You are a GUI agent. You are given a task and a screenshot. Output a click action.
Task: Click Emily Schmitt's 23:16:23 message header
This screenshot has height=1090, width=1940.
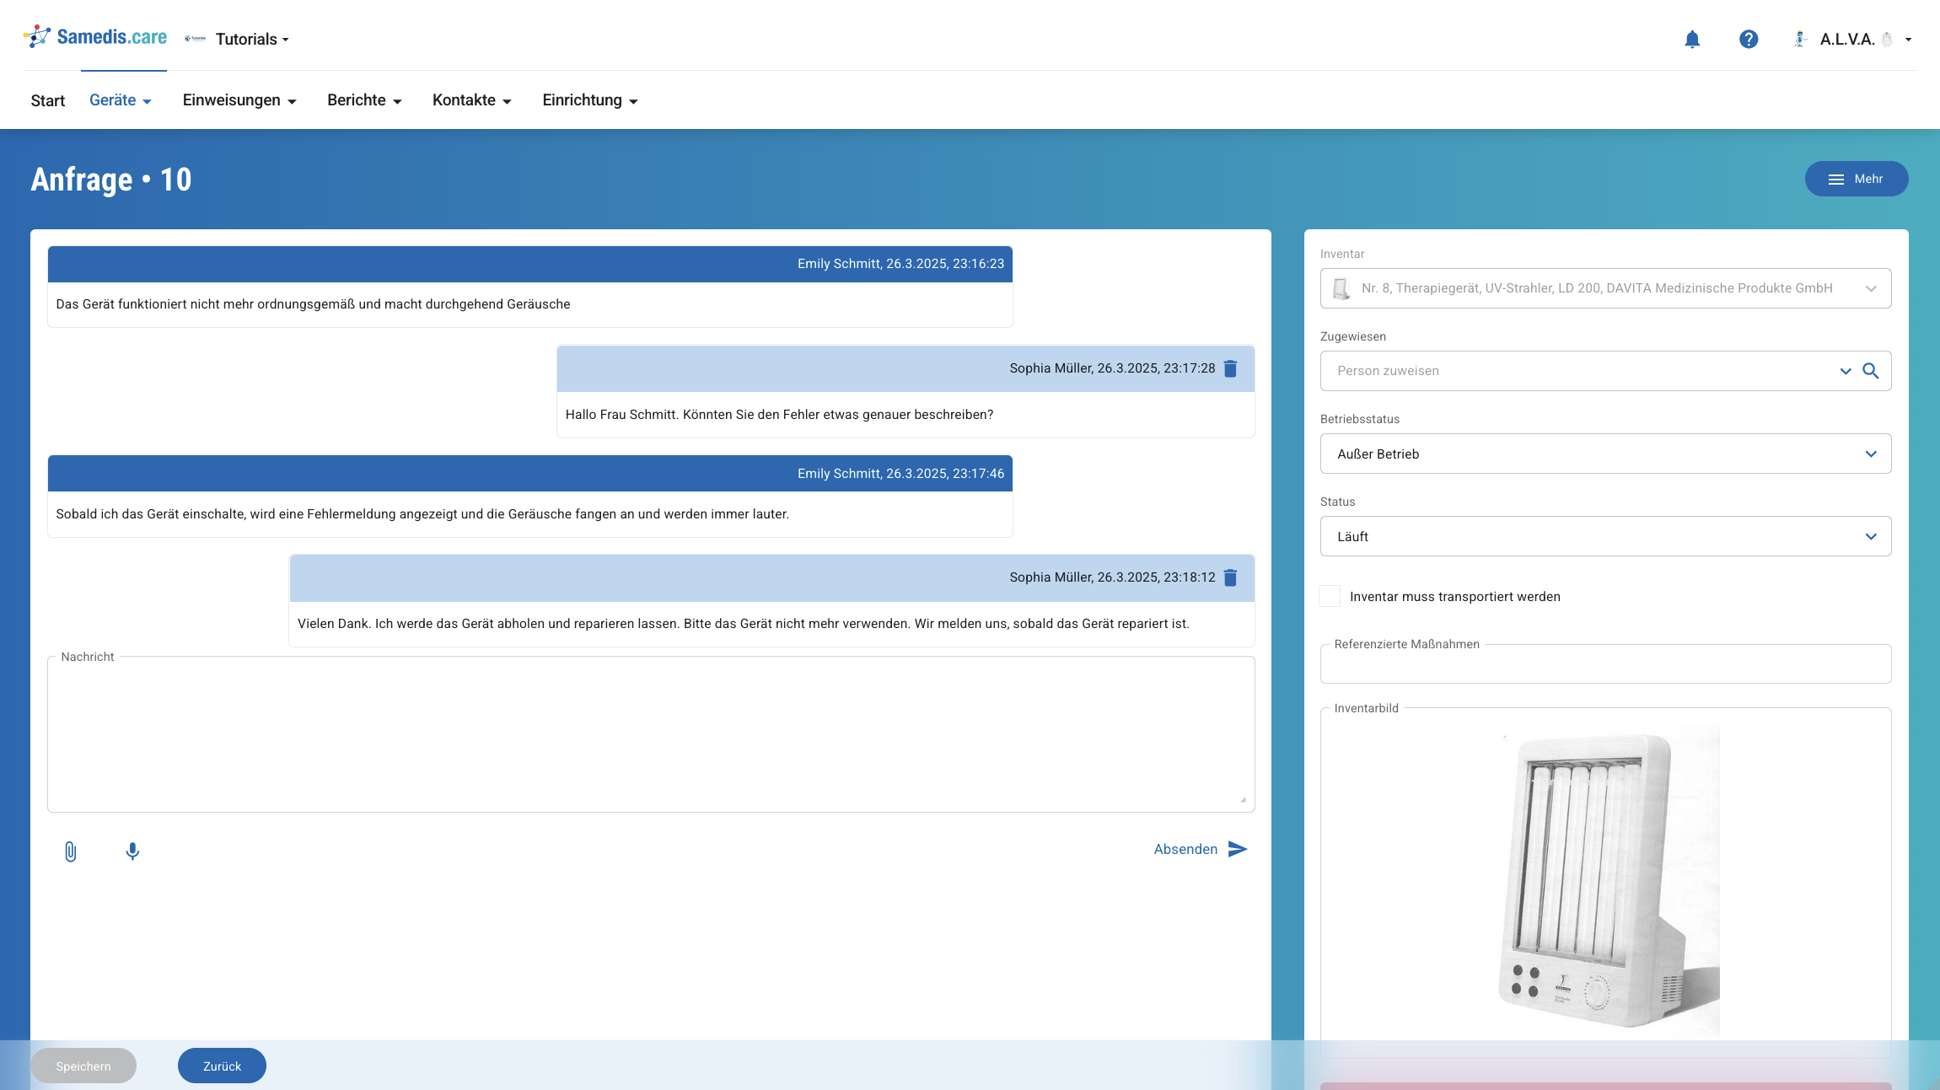pyautogui.click(x=530, y=264)
